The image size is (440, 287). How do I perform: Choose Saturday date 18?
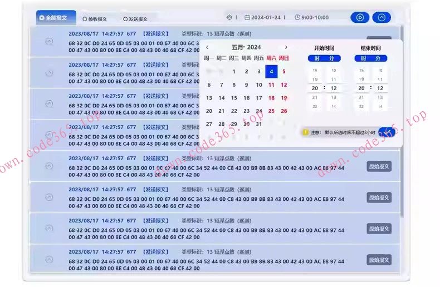pos(271,98)
